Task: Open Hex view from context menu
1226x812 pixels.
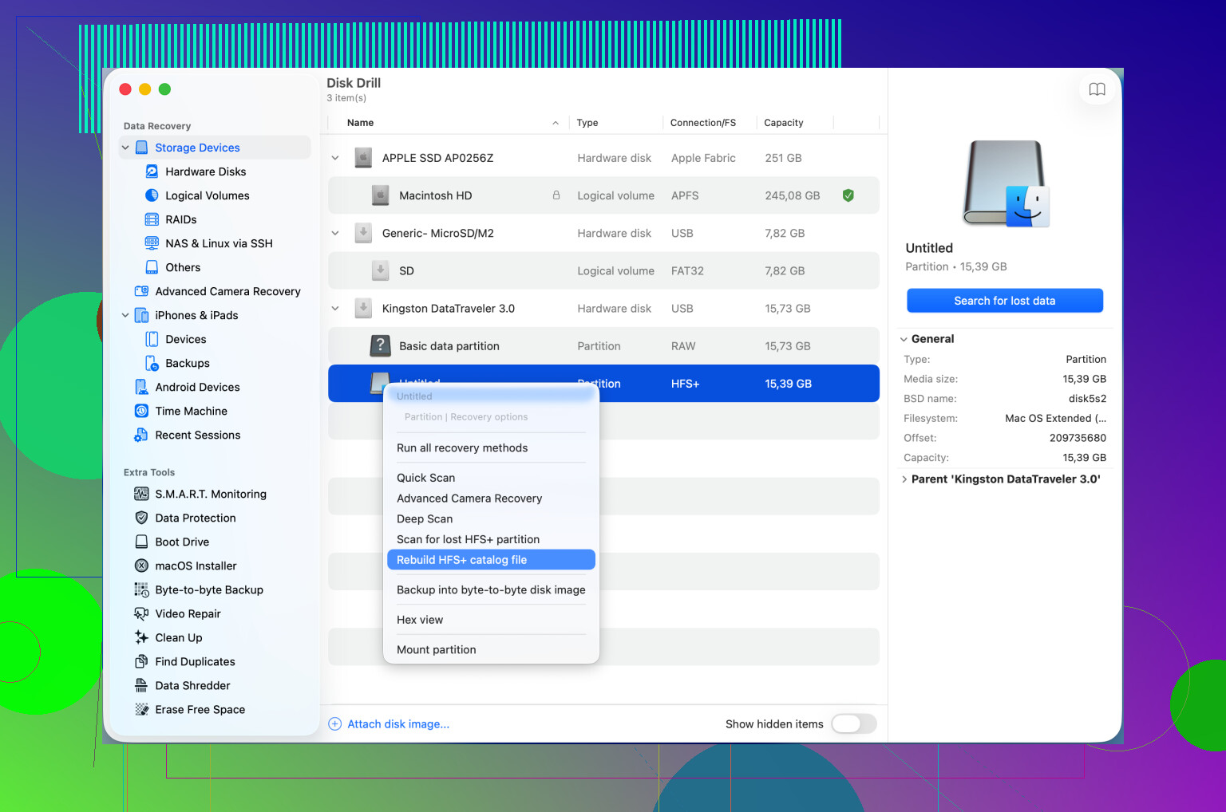Action: (491, 620)
